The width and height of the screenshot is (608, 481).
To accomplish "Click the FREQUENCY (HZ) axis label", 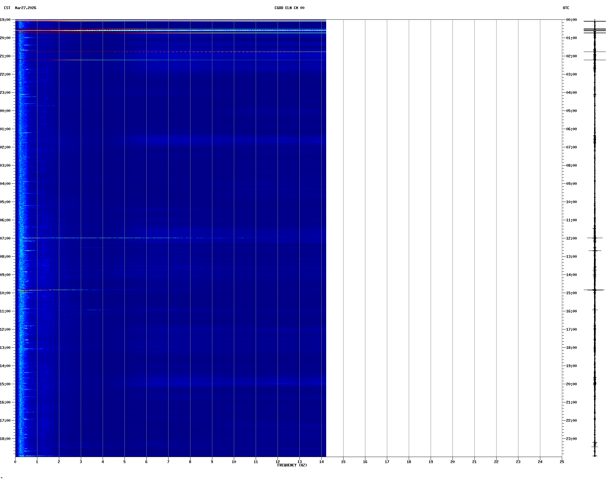I will pos(292,465).
